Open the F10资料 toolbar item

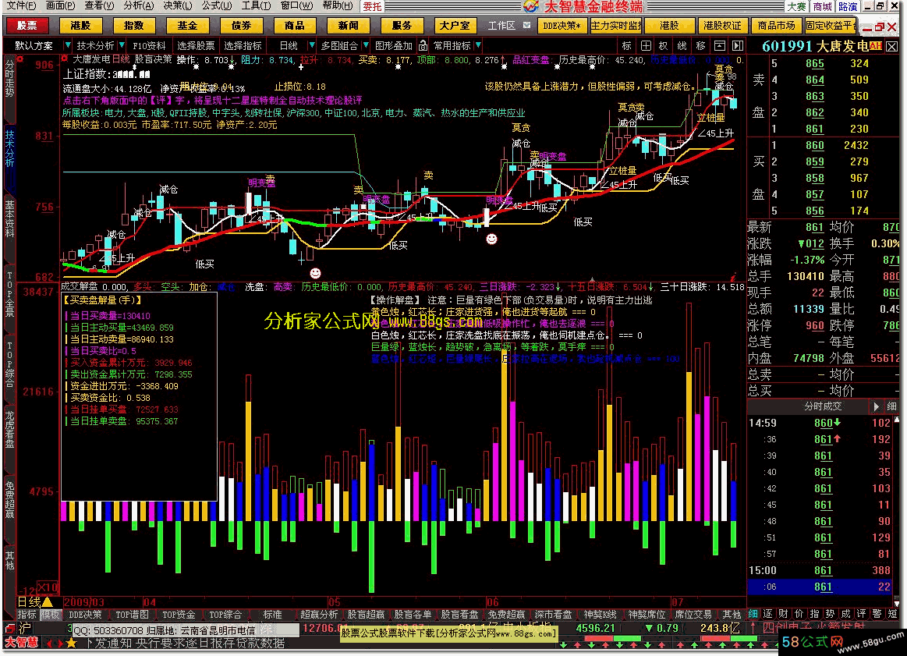pyautogui.click(x=149, y=46)
